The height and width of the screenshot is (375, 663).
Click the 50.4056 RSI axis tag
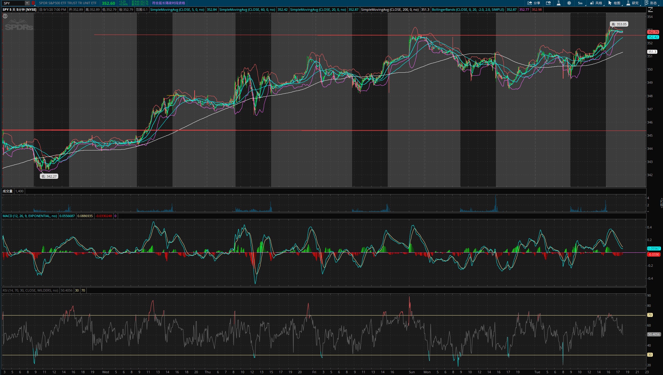click(x=654, y=334)
